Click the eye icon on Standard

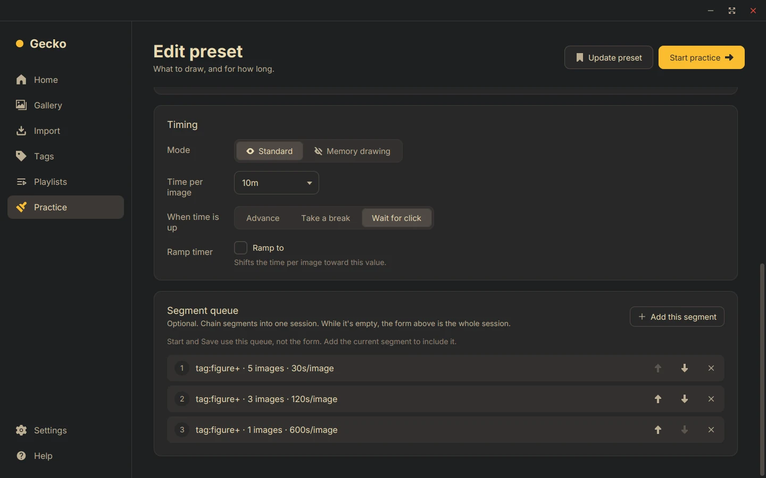pyautogui.click(x=250, y=151)
